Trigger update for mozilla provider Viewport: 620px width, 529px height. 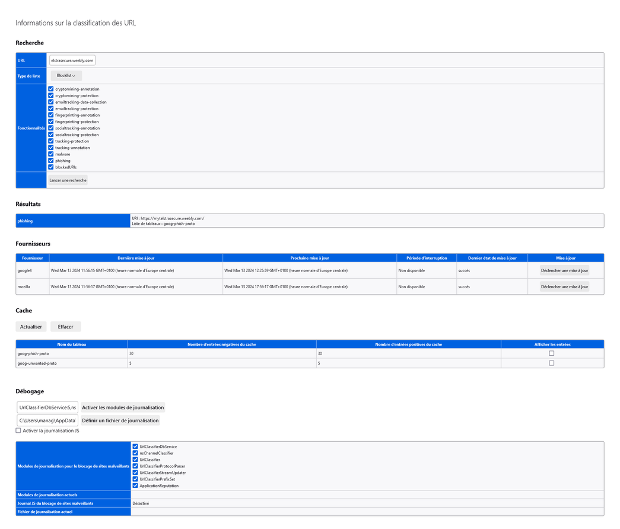click(x=564, y=286)
